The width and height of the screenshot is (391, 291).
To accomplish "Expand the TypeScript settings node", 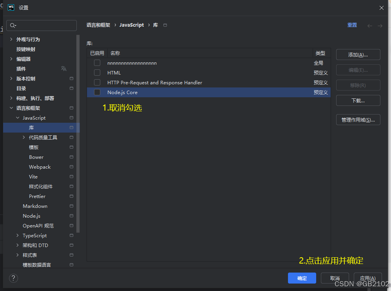I will (x=18, y=235).
